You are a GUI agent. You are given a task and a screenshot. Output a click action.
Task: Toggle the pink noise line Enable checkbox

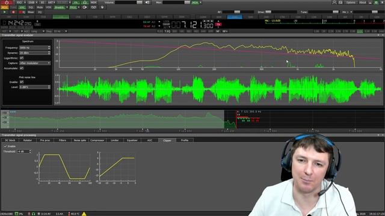tap(22, 82)
